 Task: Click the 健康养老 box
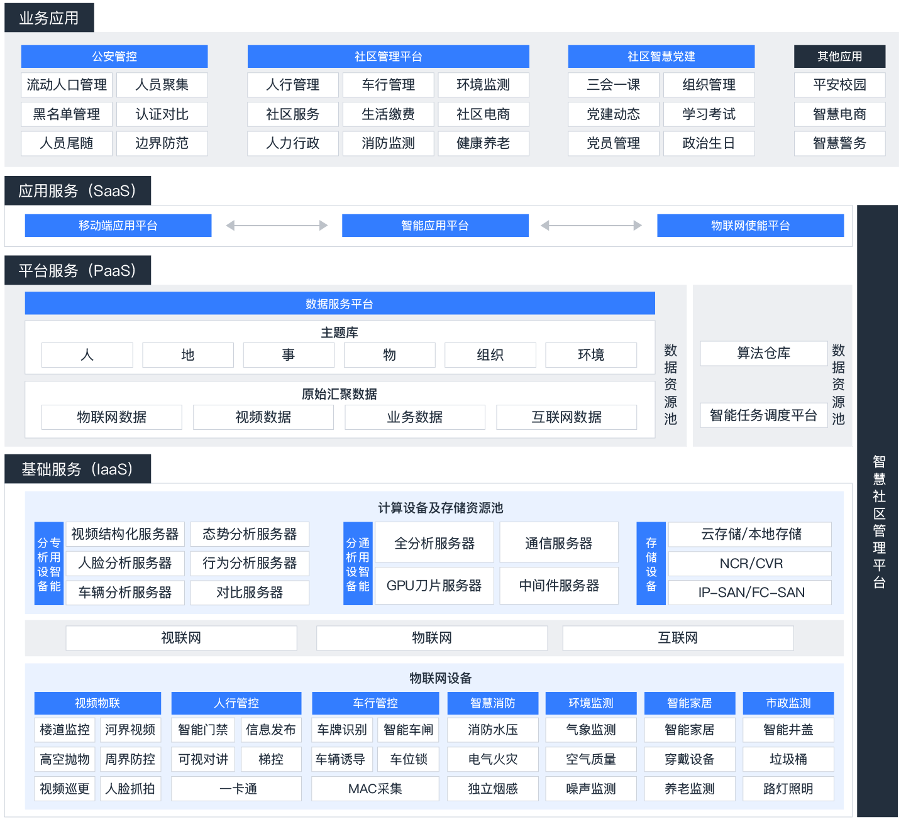coord(483,143)
